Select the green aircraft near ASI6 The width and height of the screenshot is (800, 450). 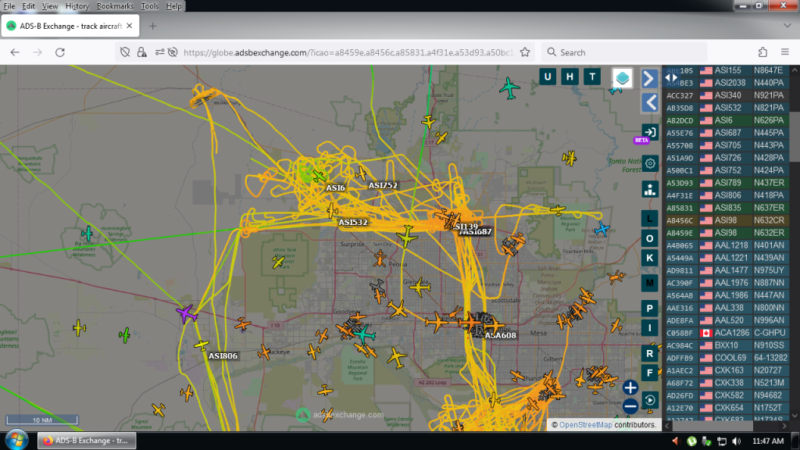pyautogui.click(x=319, y=177)
